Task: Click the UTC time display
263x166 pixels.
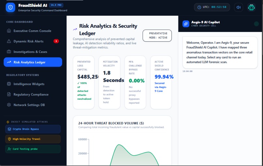Action: (212, 7)
